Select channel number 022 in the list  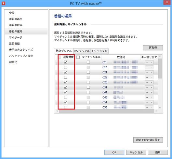(105, 77)
